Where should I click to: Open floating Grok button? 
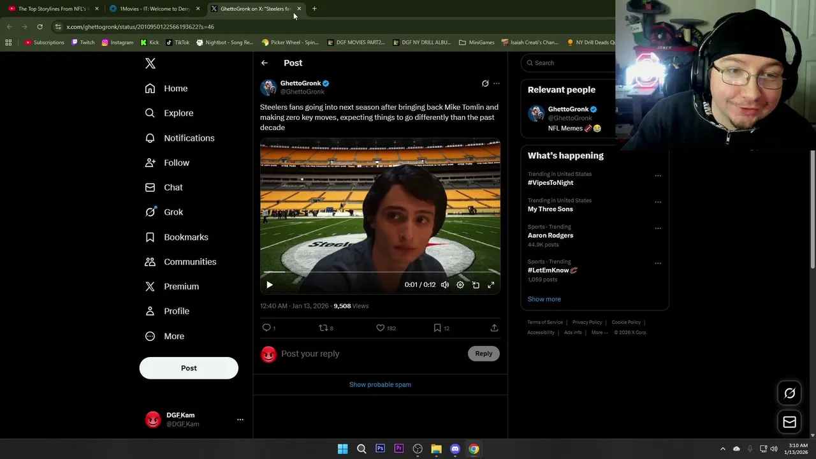click(789, 393)
